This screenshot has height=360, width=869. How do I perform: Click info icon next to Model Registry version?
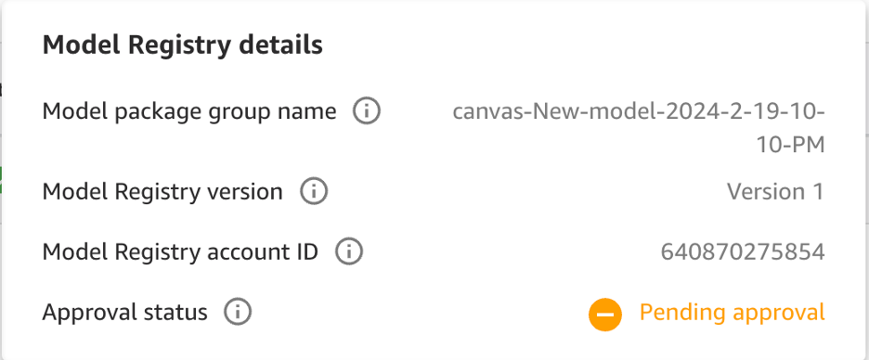314,192
